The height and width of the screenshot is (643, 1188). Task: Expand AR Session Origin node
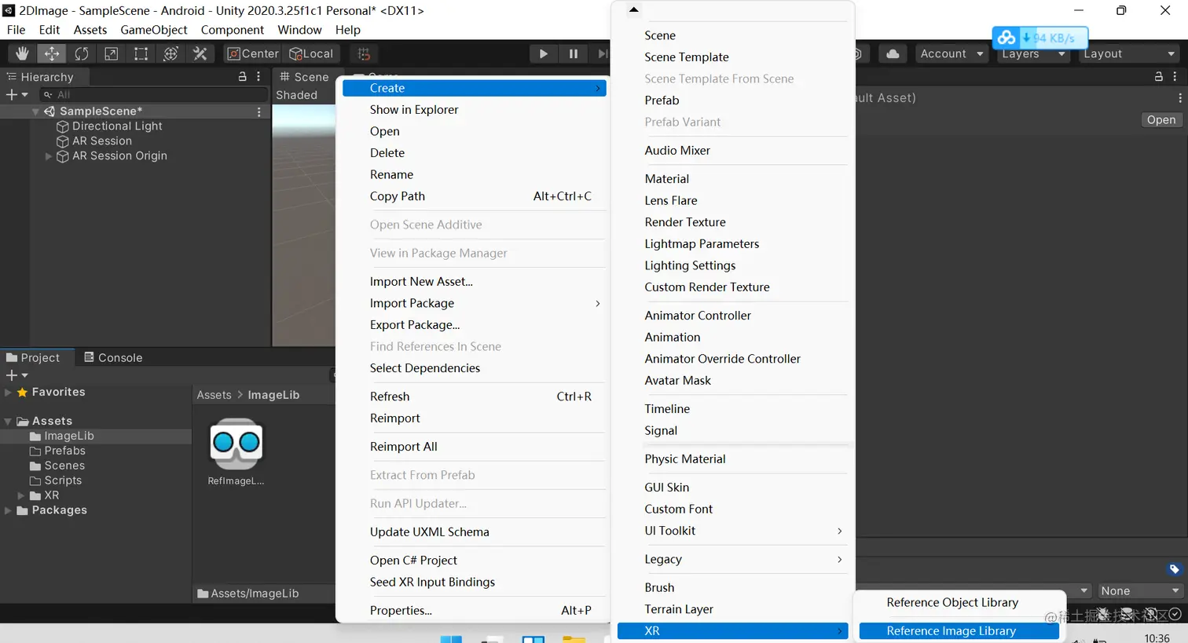49,156
